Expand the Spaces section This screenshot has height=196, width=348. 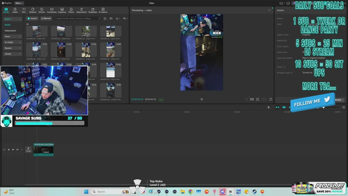tap(13, 48)
